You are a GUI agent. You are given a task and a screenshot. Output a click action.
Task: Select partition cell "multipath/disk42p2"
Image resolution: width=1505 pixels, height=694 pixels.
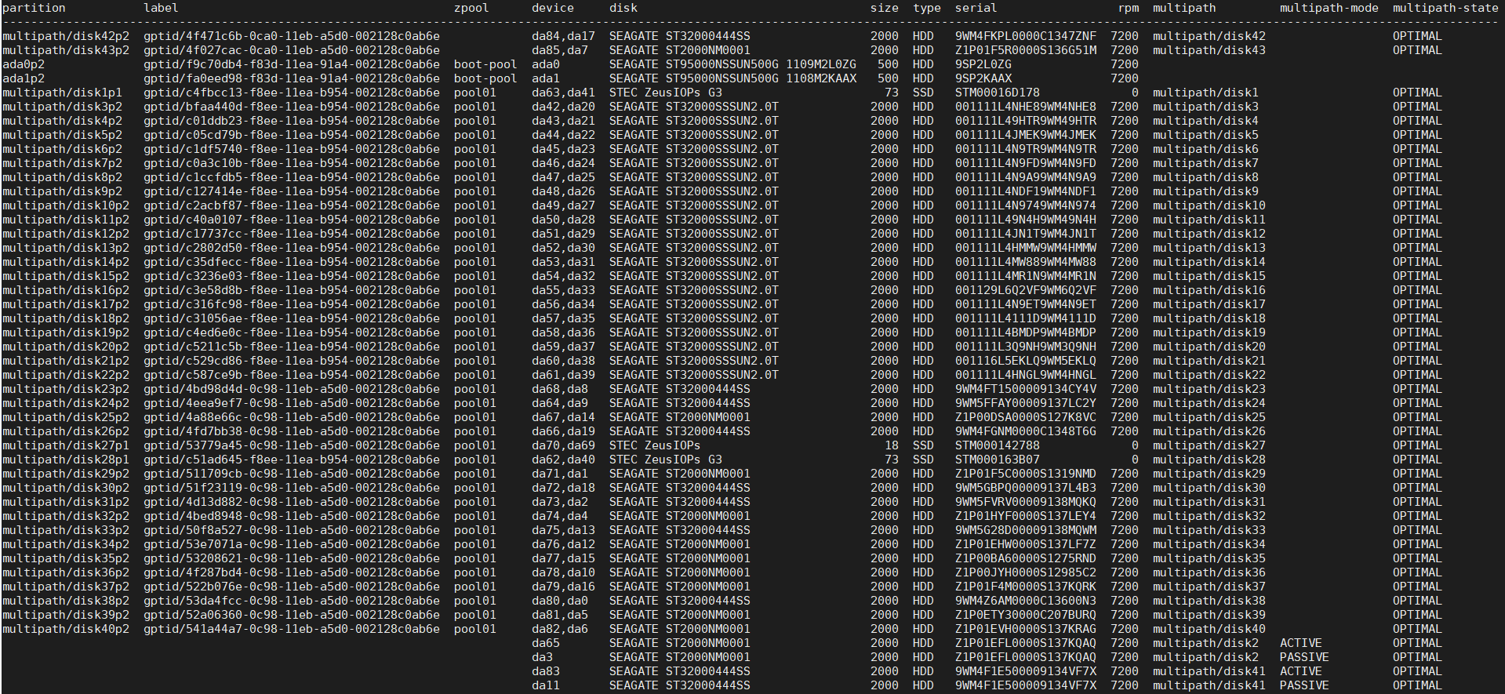click(66, 36)
